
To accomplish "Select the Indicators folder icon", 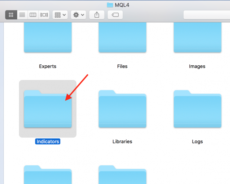I will [x=48, y=109].
